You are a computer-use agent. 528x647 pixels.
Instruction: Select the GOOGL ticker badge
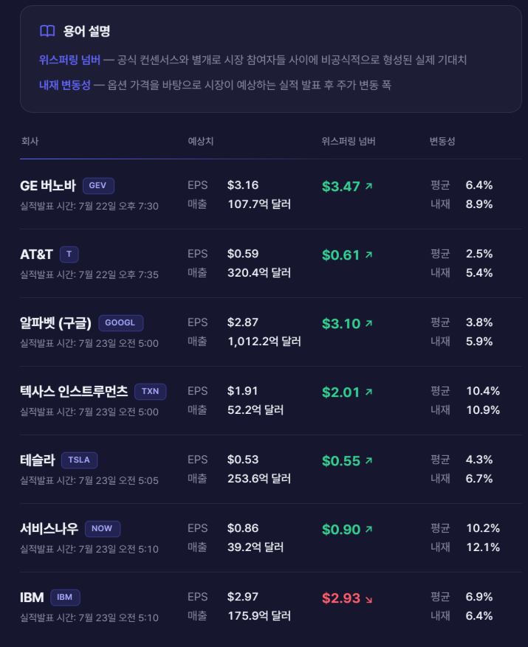pyautogui.click(x=120, y=322)
